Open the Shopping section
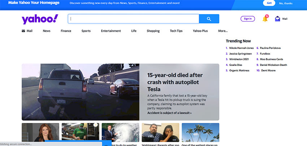Viewport: 307px width, 146px height. pyautogui.click(x=153, y=31)
